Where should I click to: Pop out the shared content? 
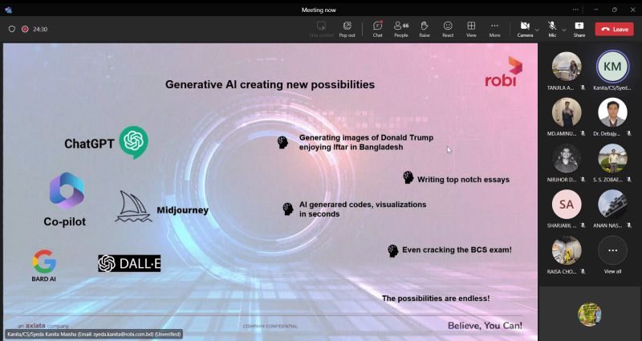pyautogui.click(x=347, y=29)
